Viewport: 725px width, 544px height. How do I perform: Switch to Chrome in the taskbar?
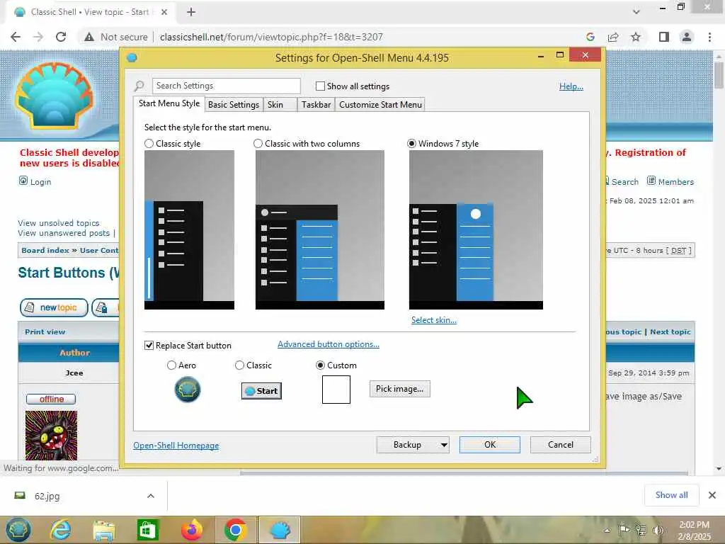pyautogui.click(x=235, y=530)
